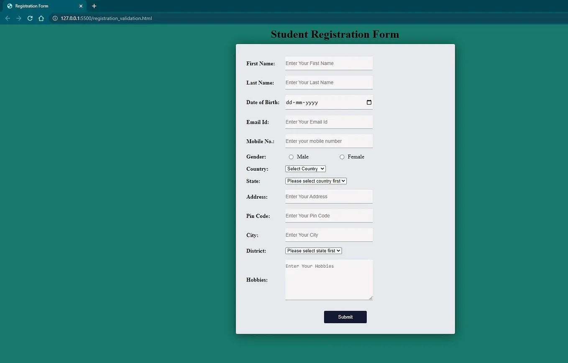568x363 pixels.
Task: Click the favicon on the Registration Form tab
Action: 9,6
